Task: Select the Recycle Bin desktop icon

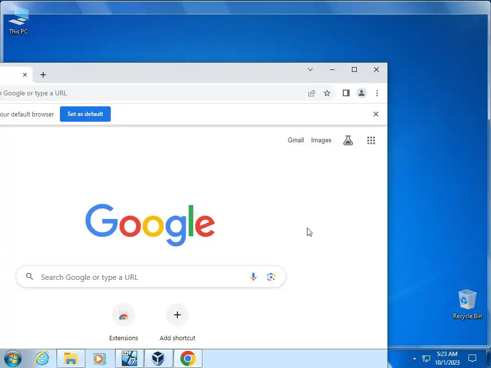Action: 467,304
